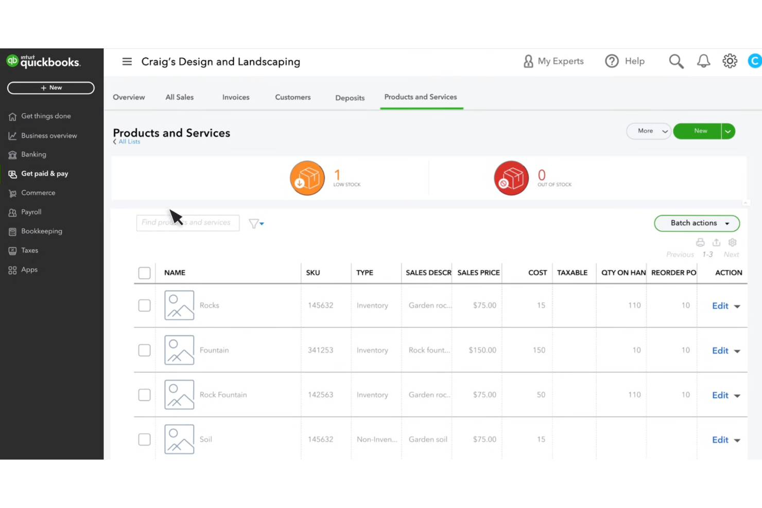Click the Find products and services field
The width and height of the screenshot is (762, 508).
point(187,222)
